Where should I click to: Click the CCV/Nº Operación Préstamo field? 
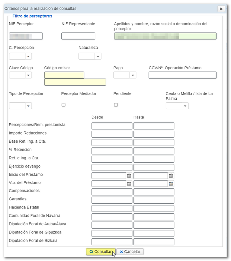(x=182, y=75)
